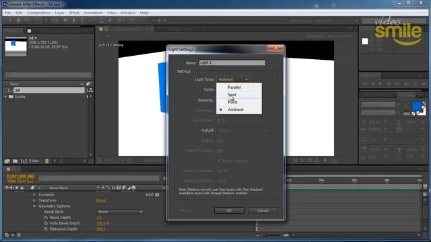Jump to last frame in Preview panel
Image resolution: width=431 pixels, height=242 pixels.
(397, 83)
